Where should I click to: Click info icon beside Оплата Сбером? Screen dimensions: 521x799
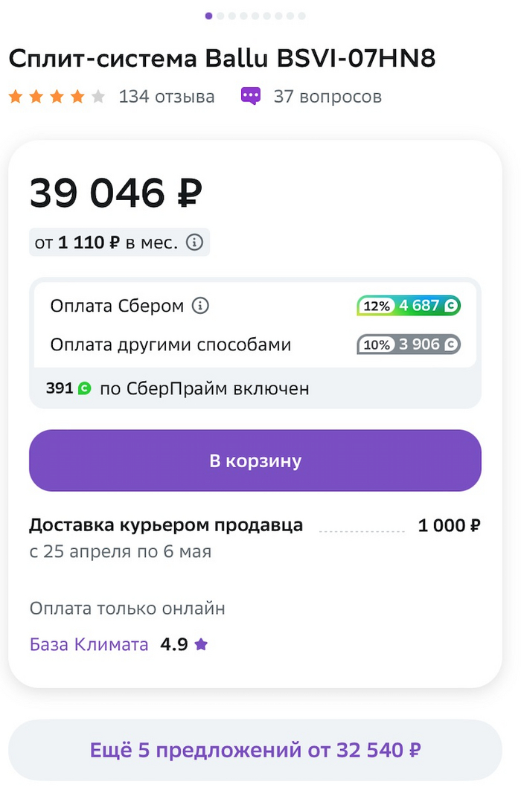200,306
